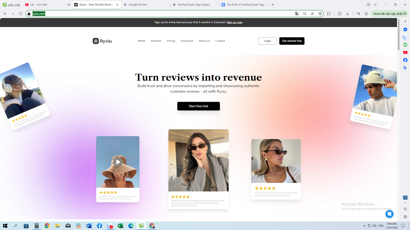410x230 pixels.
Task: Click the Start free trial button
Action: [x=198, y=106]
